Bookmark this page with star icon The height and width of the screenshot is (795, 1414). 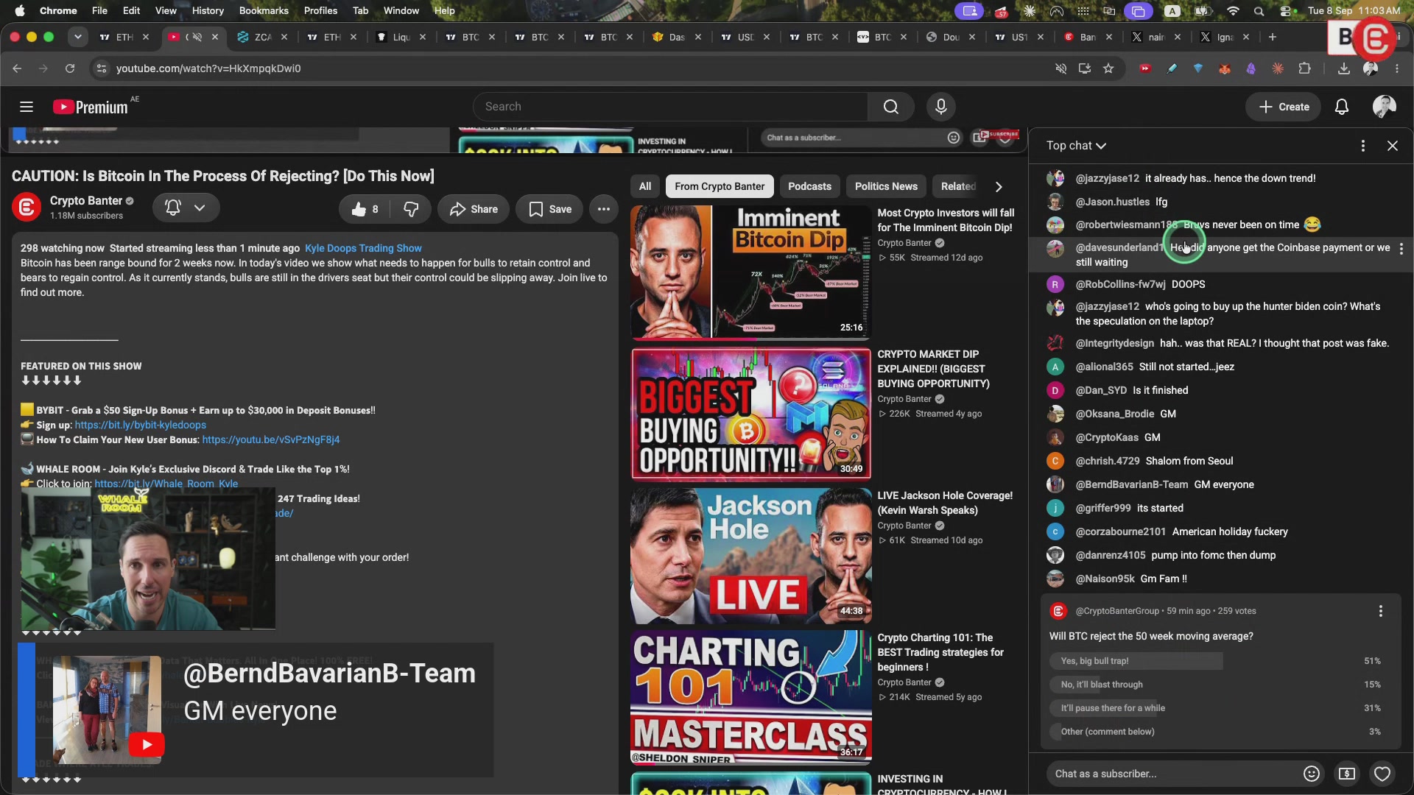[1108, 68]
